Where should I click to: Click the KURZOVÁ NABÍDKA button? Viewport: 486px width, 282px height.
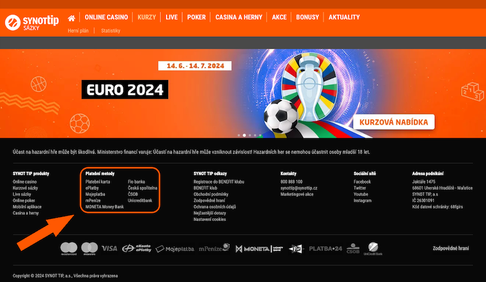coord(394,122)
